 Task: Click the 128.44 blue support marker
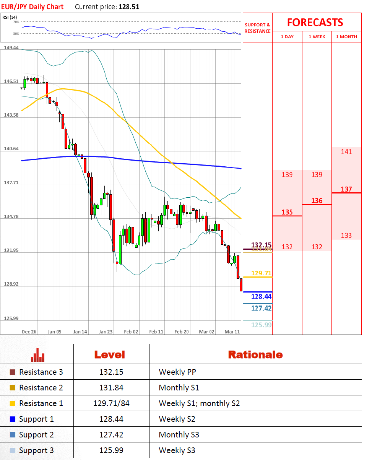(261, 296)
